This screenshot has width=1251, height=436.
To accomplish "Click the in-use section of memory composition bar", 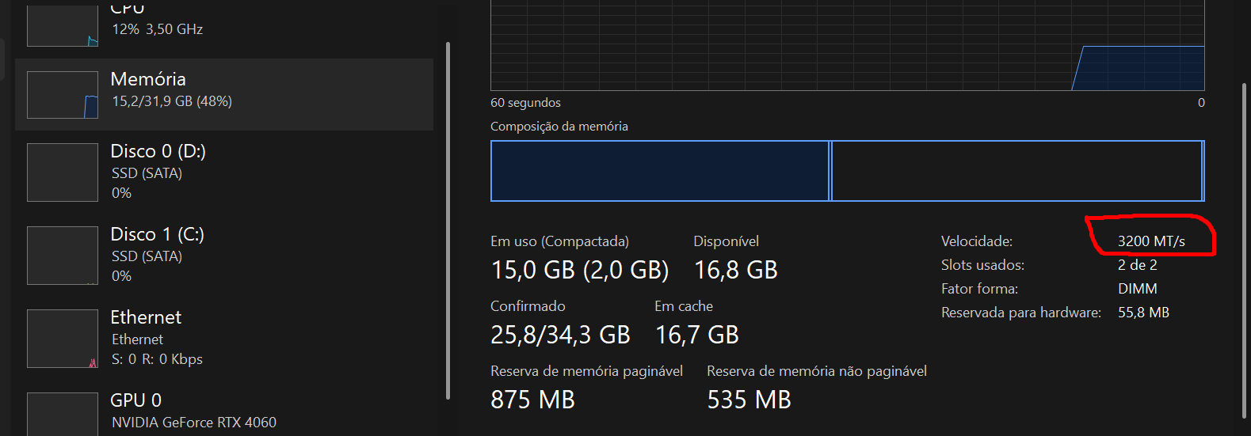I will pos(659,171).
